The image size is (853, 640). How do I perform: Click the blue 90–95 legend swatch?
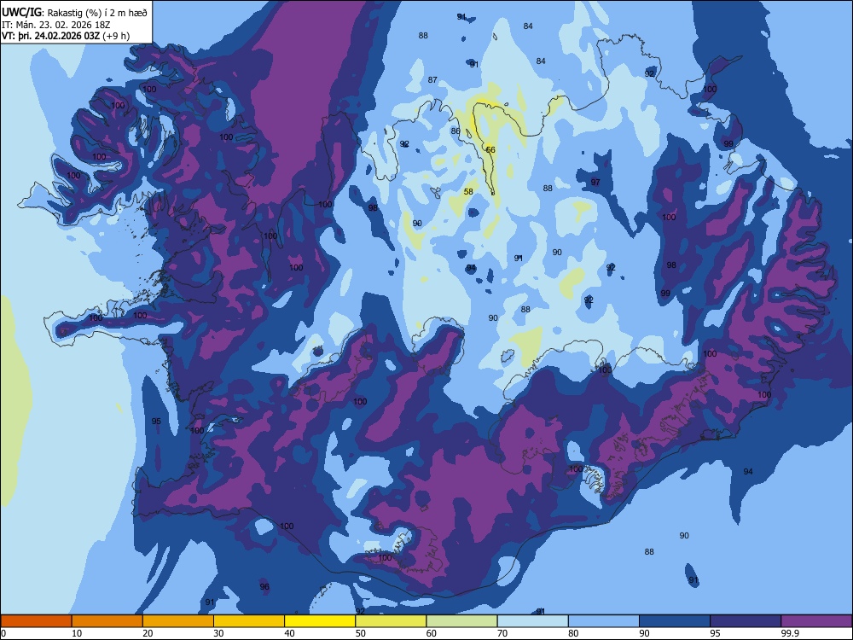point(675,621)
